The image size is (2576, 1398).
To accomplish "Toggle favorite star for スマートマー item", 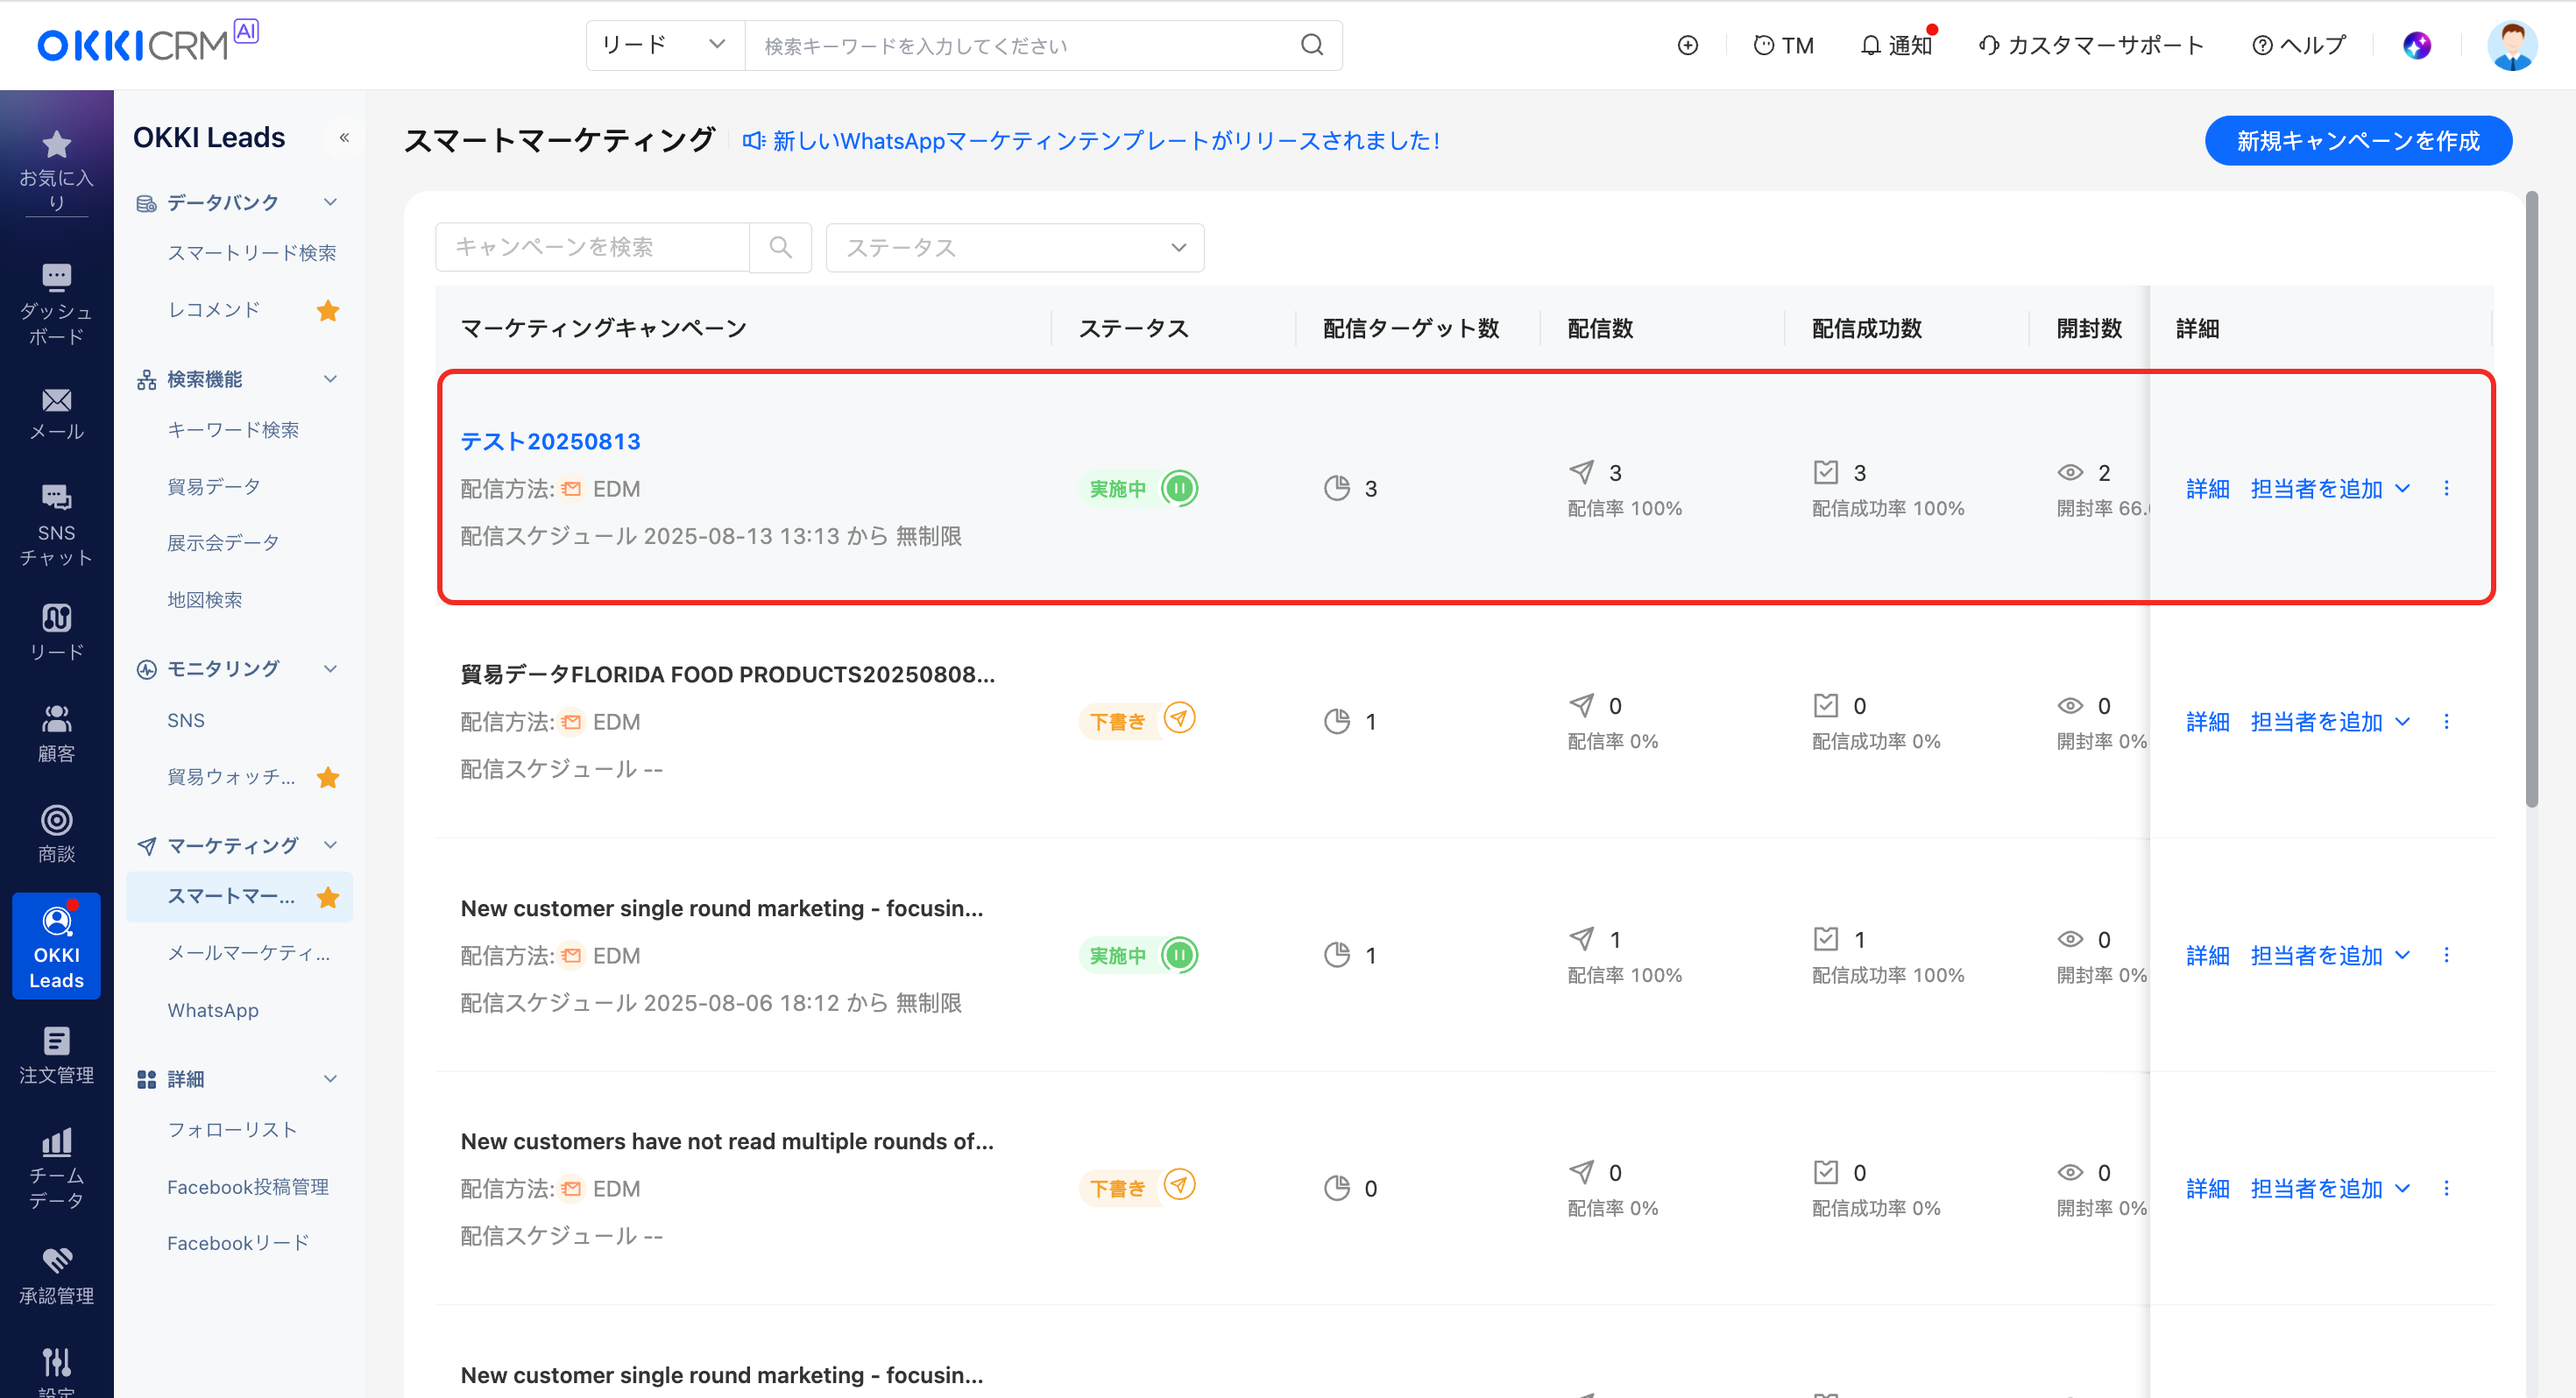I will pyautogui.click(x=327, y=897).
